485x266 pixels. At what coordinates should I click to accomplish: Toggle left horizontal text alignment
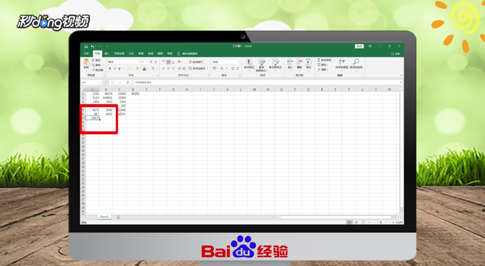pyautogui.click(x=164, y=68)
